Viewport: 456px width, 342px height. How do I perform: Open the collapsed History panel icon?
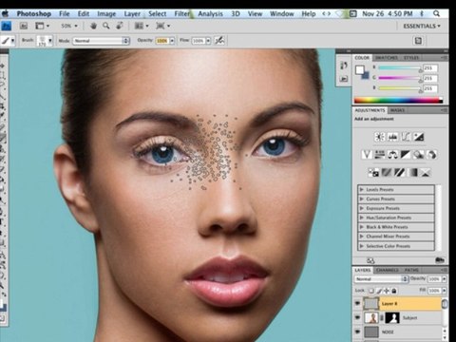[344, 66]
